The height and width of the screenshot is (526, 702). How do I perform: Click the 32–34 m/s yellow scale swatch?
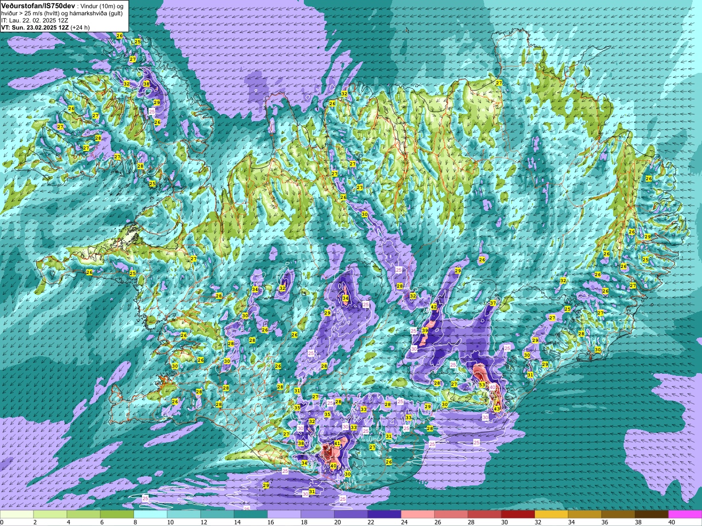pyautogui.click(x=552, y=515)
